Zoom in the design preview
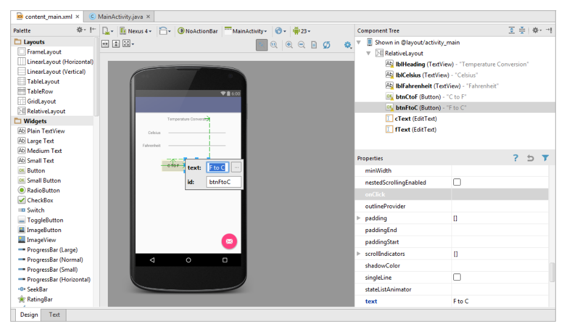Viewport: 566px width, 332px height. 289,44
